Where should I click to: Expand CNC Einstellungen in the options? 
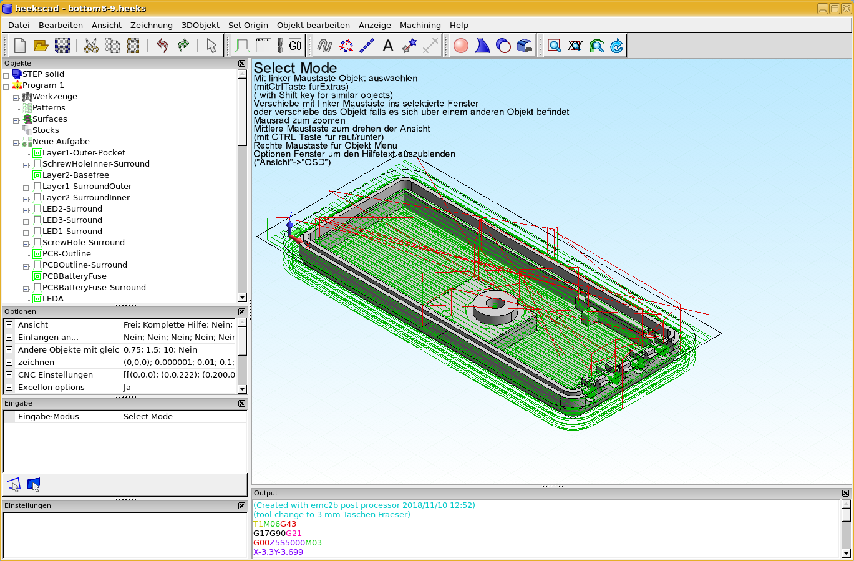pyautogui.click(x=9, y=374)
